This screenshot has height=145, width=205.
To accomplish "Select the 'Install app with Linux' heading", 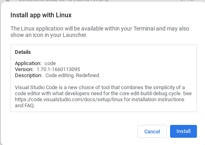I will [41, 15].
